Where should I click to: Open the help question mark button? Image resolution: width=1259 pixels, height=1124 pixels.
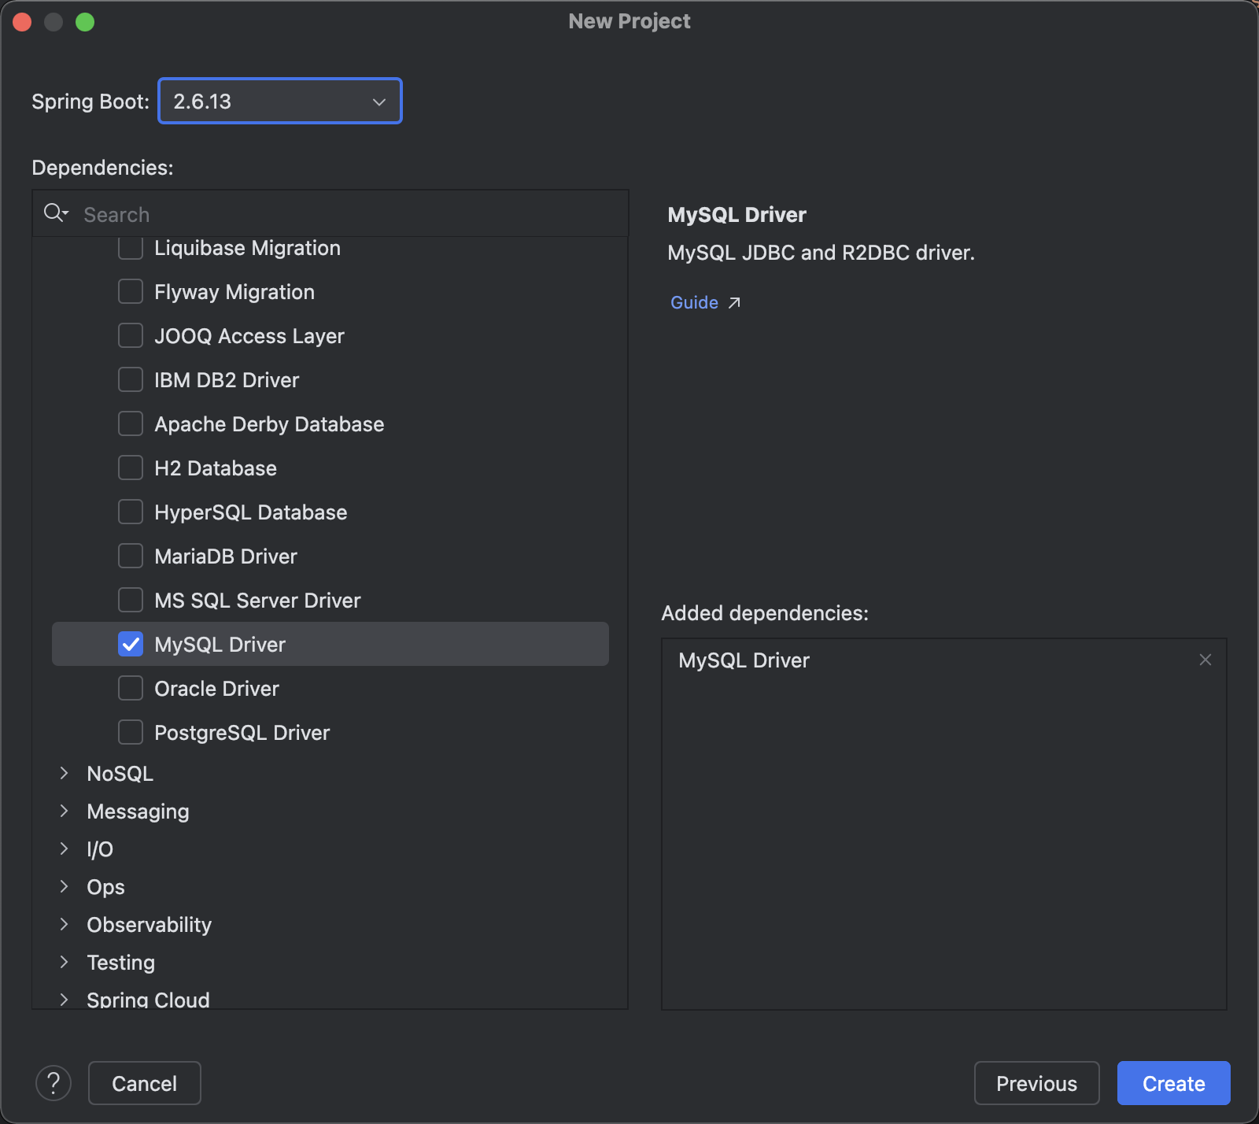click(54, 1083)
